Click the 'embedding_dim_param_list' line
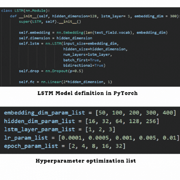 (x=90, y=113)
